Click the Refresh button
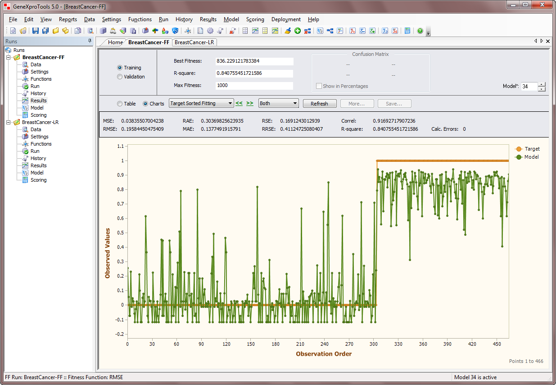Screen dimensions: 556x385 coord(319,103)
